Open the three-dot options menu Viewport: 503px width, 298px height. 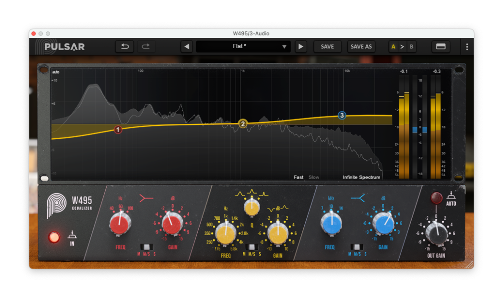click(467, 47)
